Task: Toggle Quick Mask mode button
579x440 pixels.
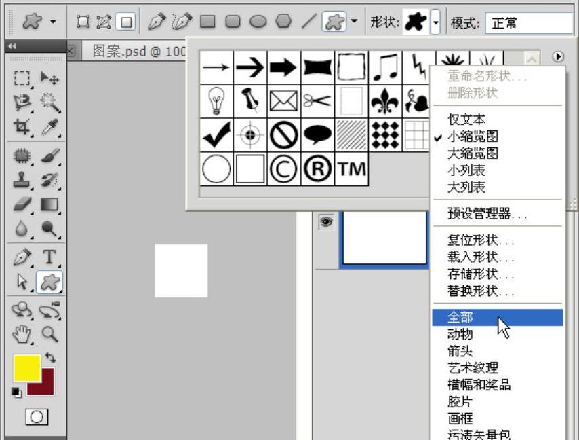Action: [x=37, y=417]
